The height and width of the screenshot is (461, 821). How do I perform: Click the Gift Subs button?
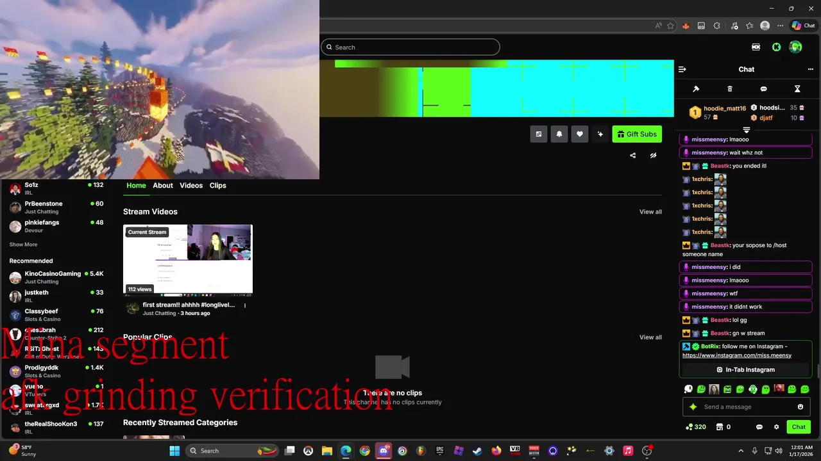pyautogui.click(x=637, y=134)
